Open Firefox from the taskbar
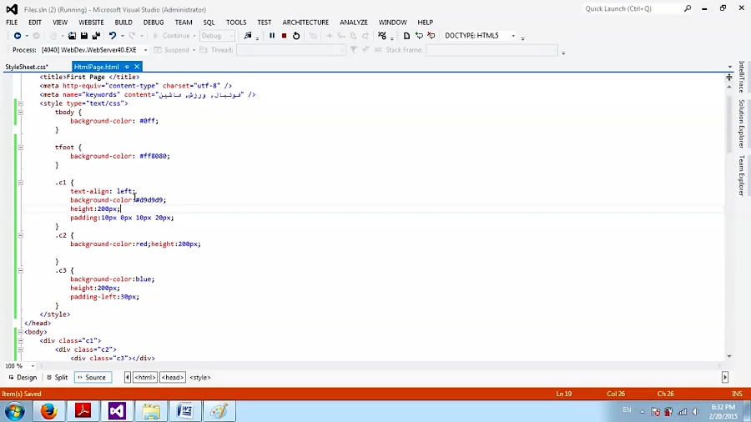 [48, 410]
